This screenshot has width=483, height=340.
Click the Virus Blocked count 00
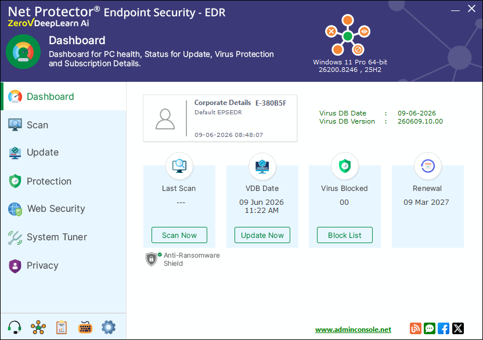point(344,202)
